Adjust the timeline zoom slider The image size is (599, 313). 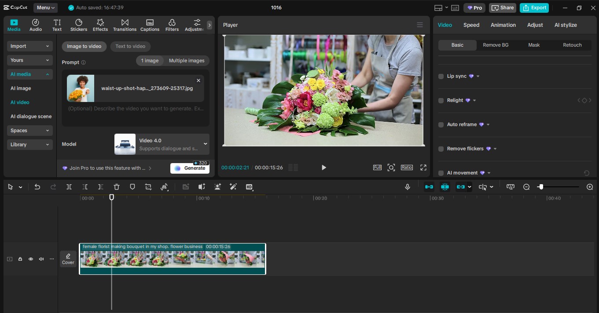[x=541, y=186]
